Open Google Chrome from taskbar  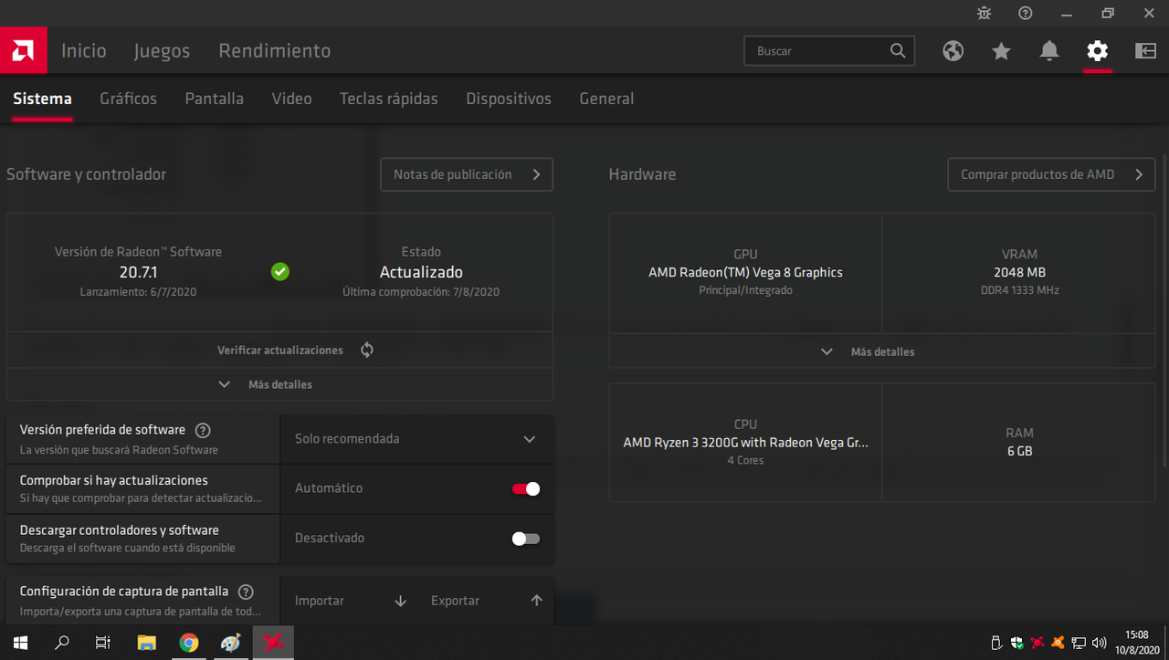[x=189, y=643]
